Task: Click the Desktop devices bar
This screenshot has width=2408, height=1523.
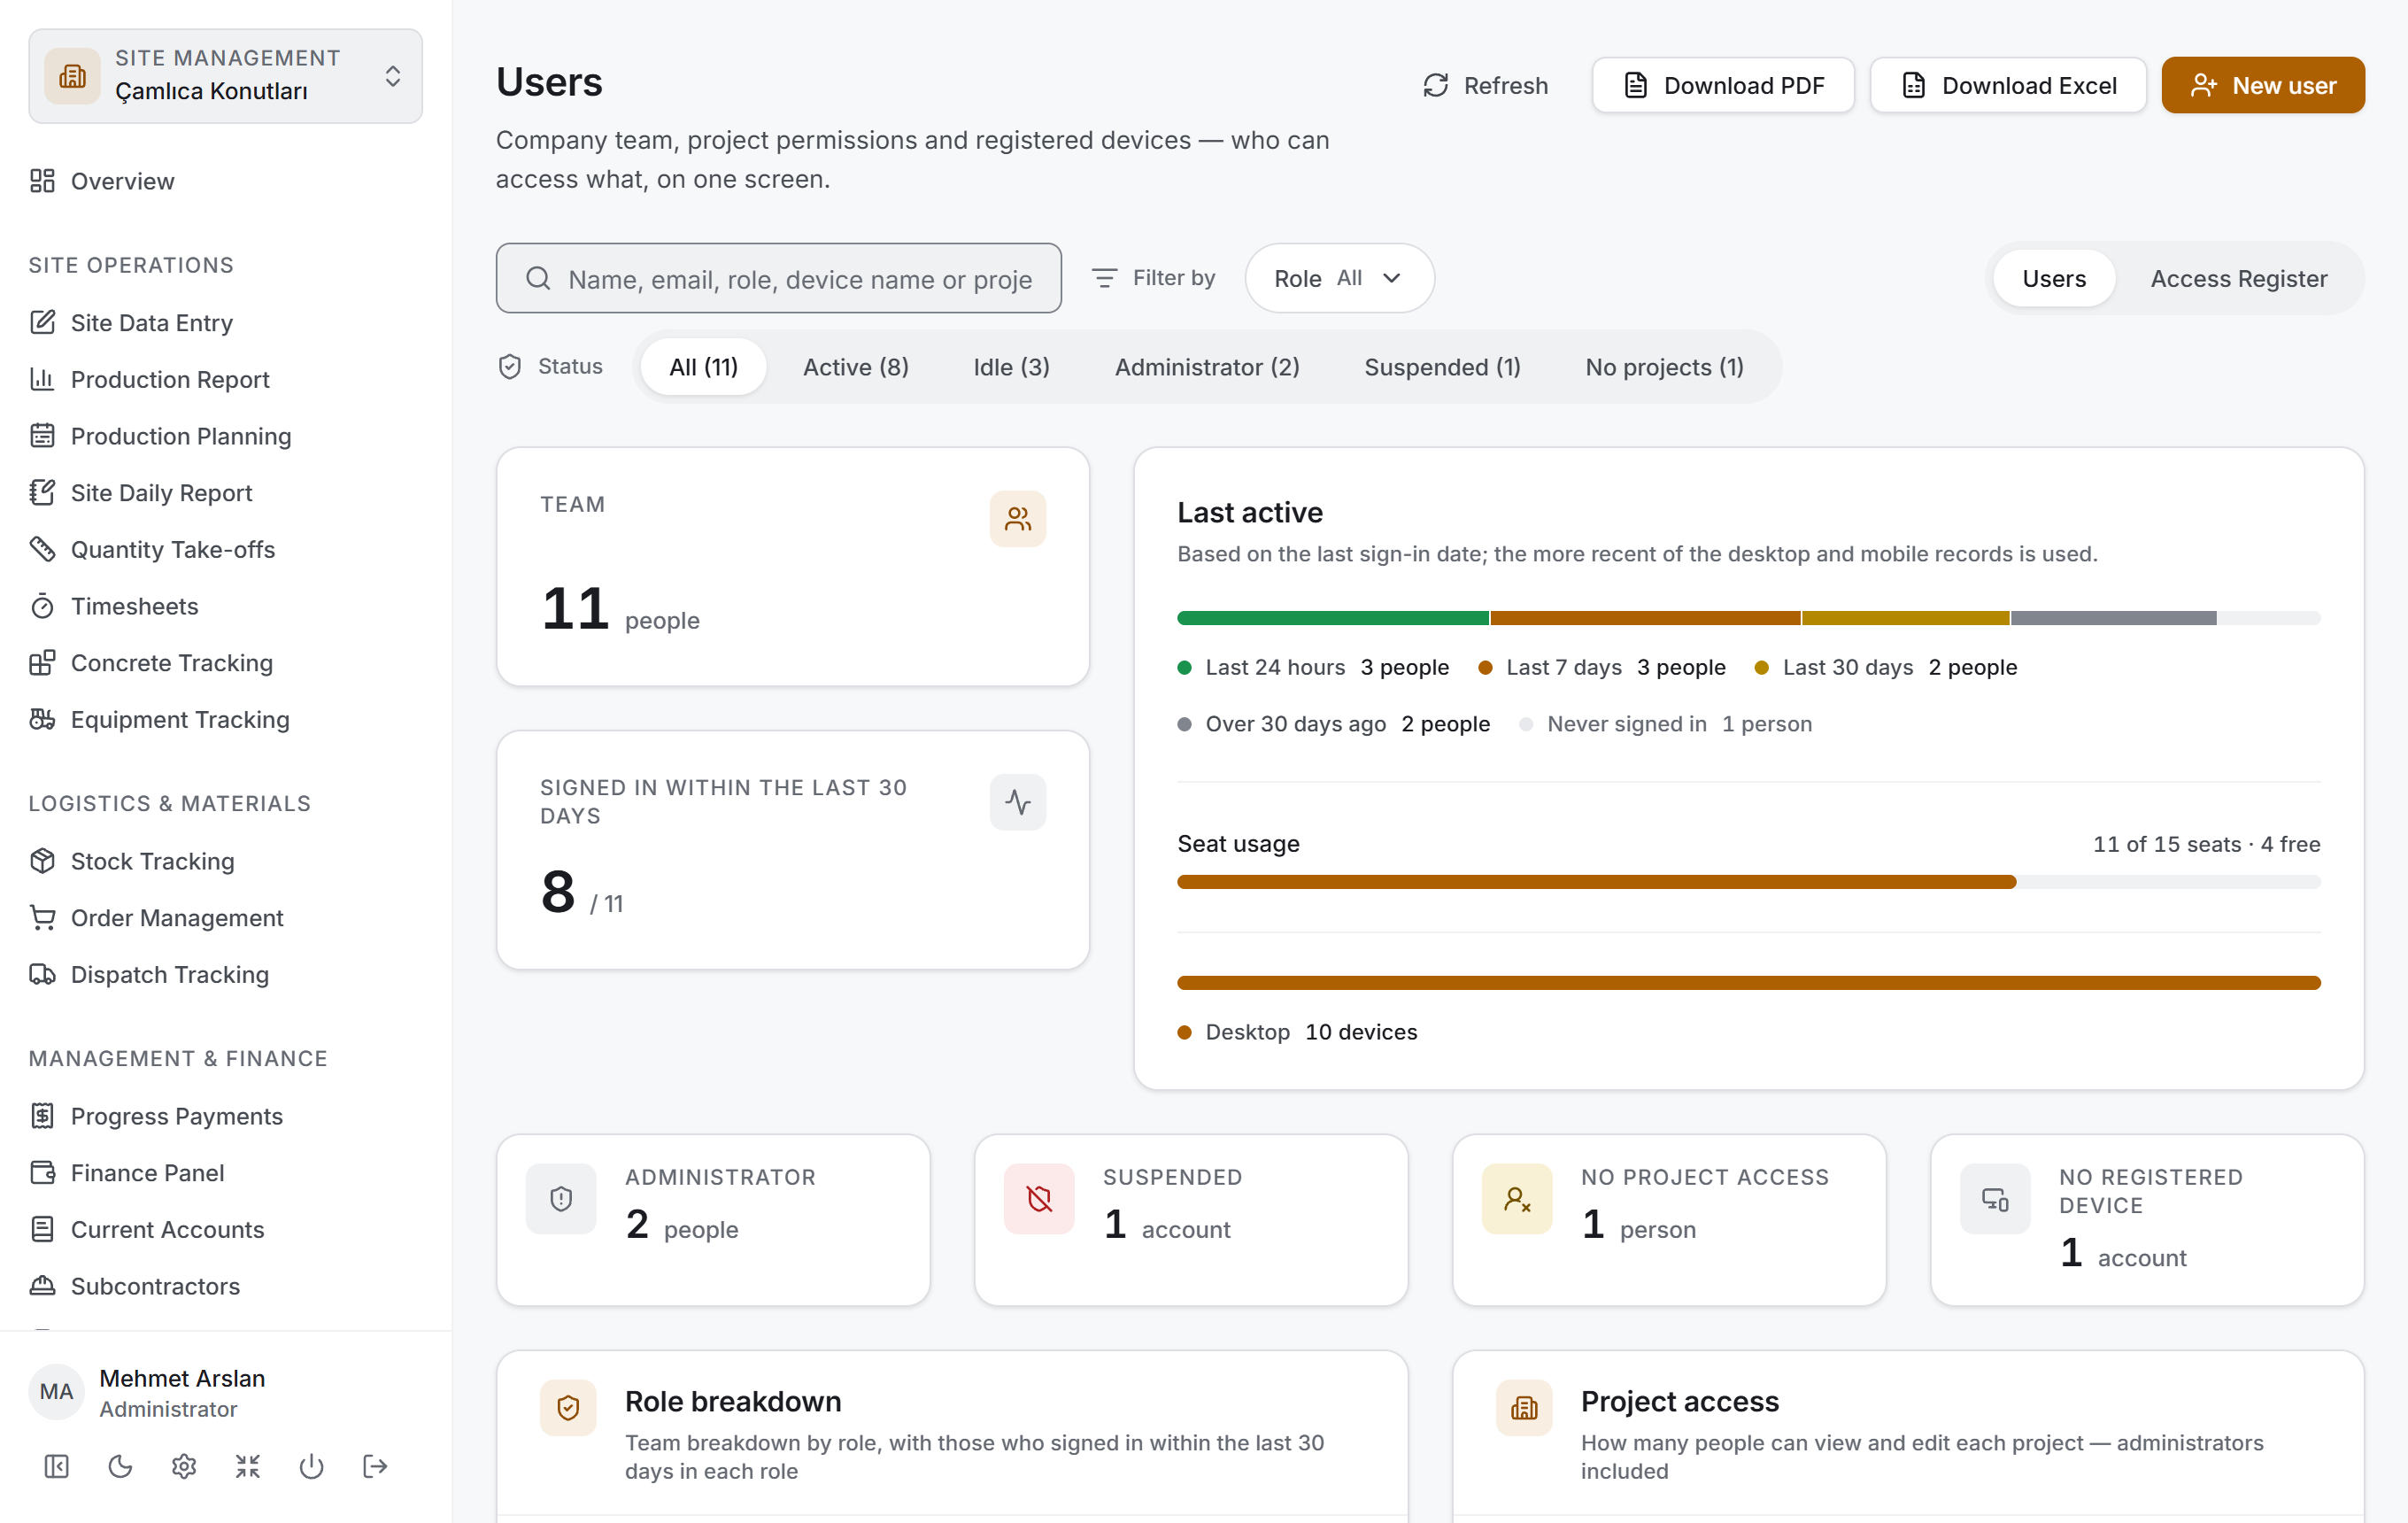Action: (1748, 983)
